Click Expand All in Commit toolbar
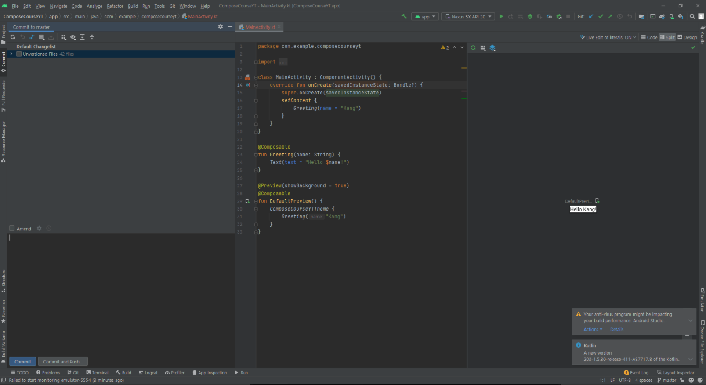The image size is (706, 385). pos(82,37)
